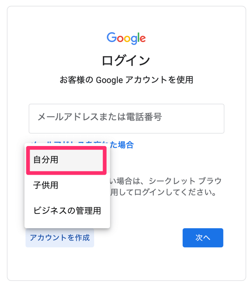
Task: Click the ログイン heading text
Action: (126, 61)
